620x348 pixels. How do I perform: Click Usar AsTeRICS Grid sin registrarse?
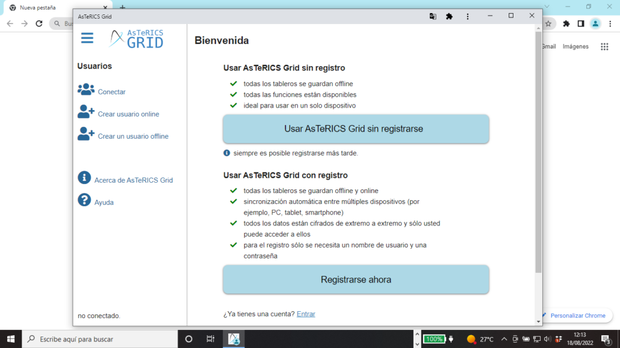(356, 129)
